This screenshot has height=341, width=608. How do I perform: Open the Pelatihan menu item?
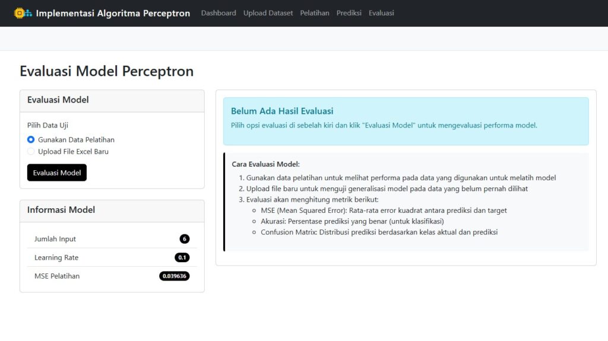click(315, 13)
